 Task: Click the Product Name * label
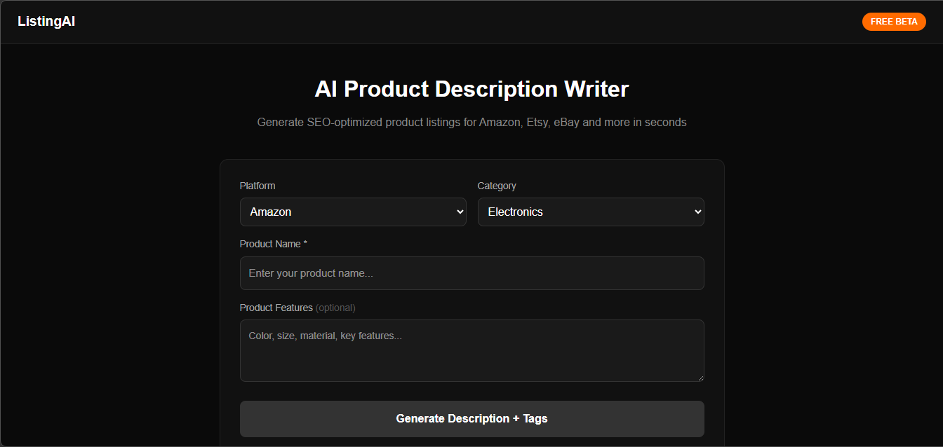pyautogui.click(x=274, y=244)
